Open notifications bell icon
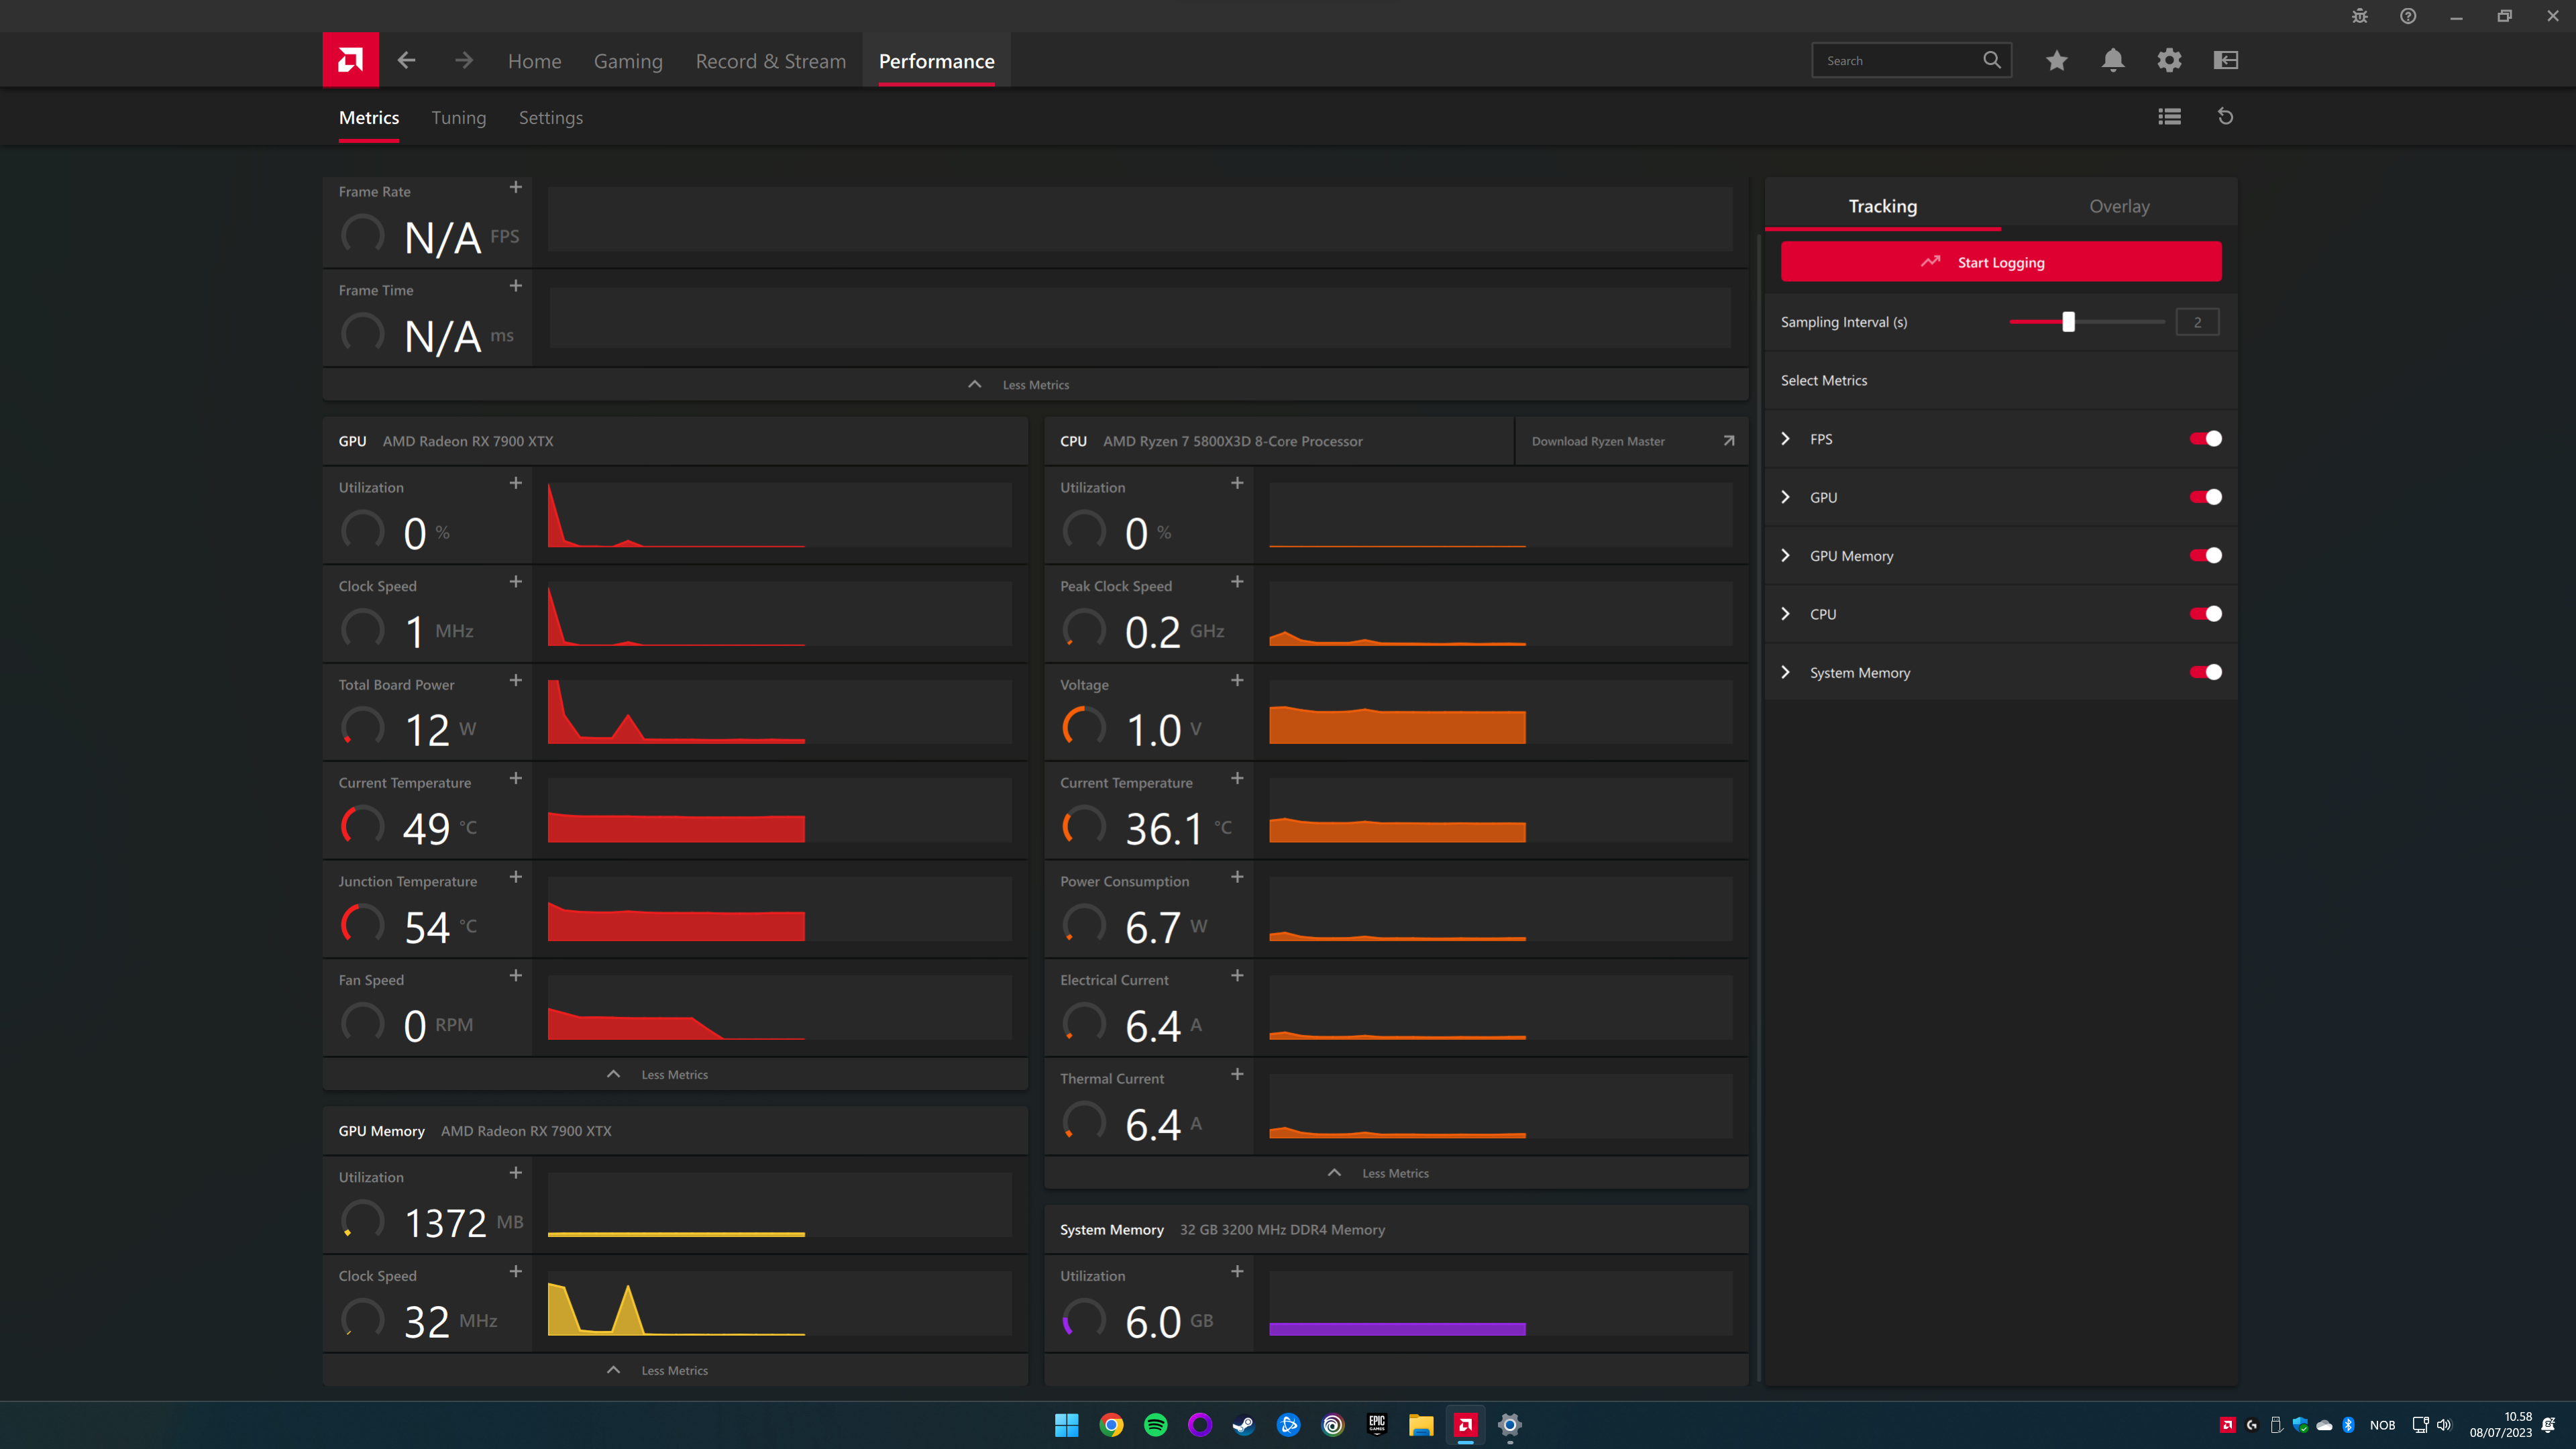 (x=2113, y=60)
